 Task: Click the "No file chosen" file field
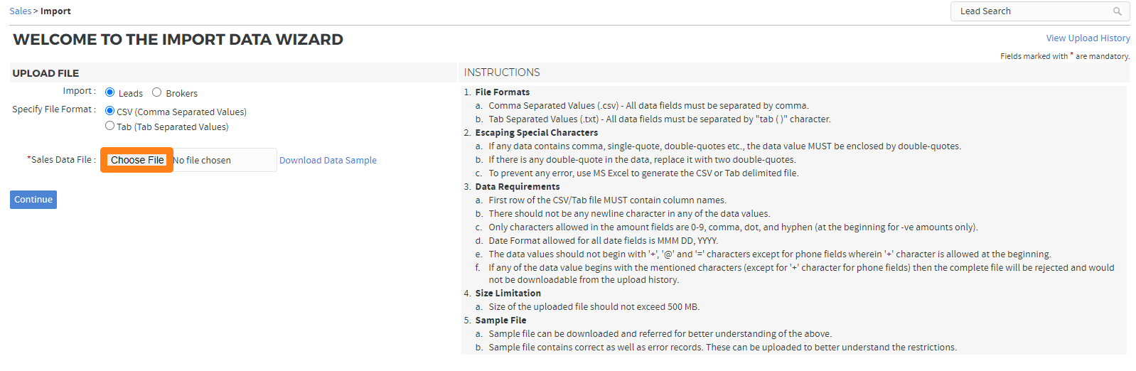click(x=202, y=161)
